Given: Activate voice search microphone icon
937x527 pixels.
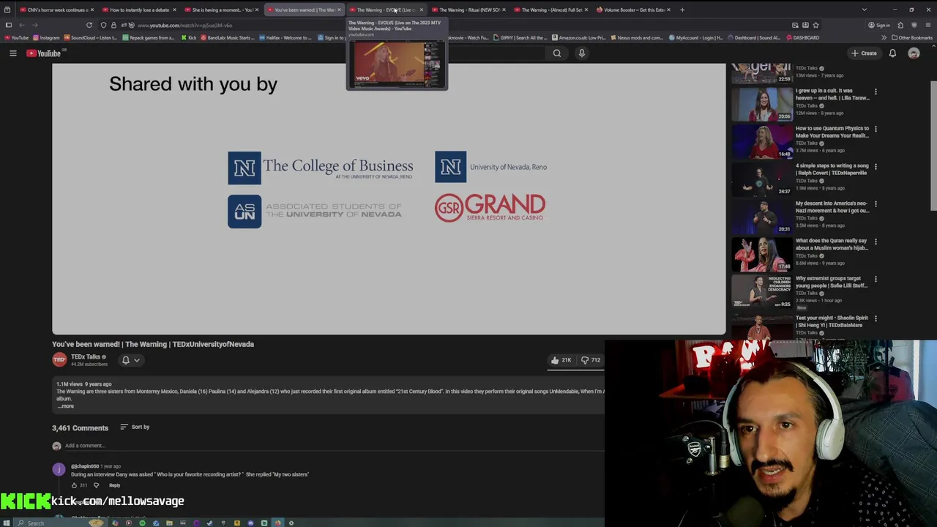Looking at the screenshot, I should point(582,53).
